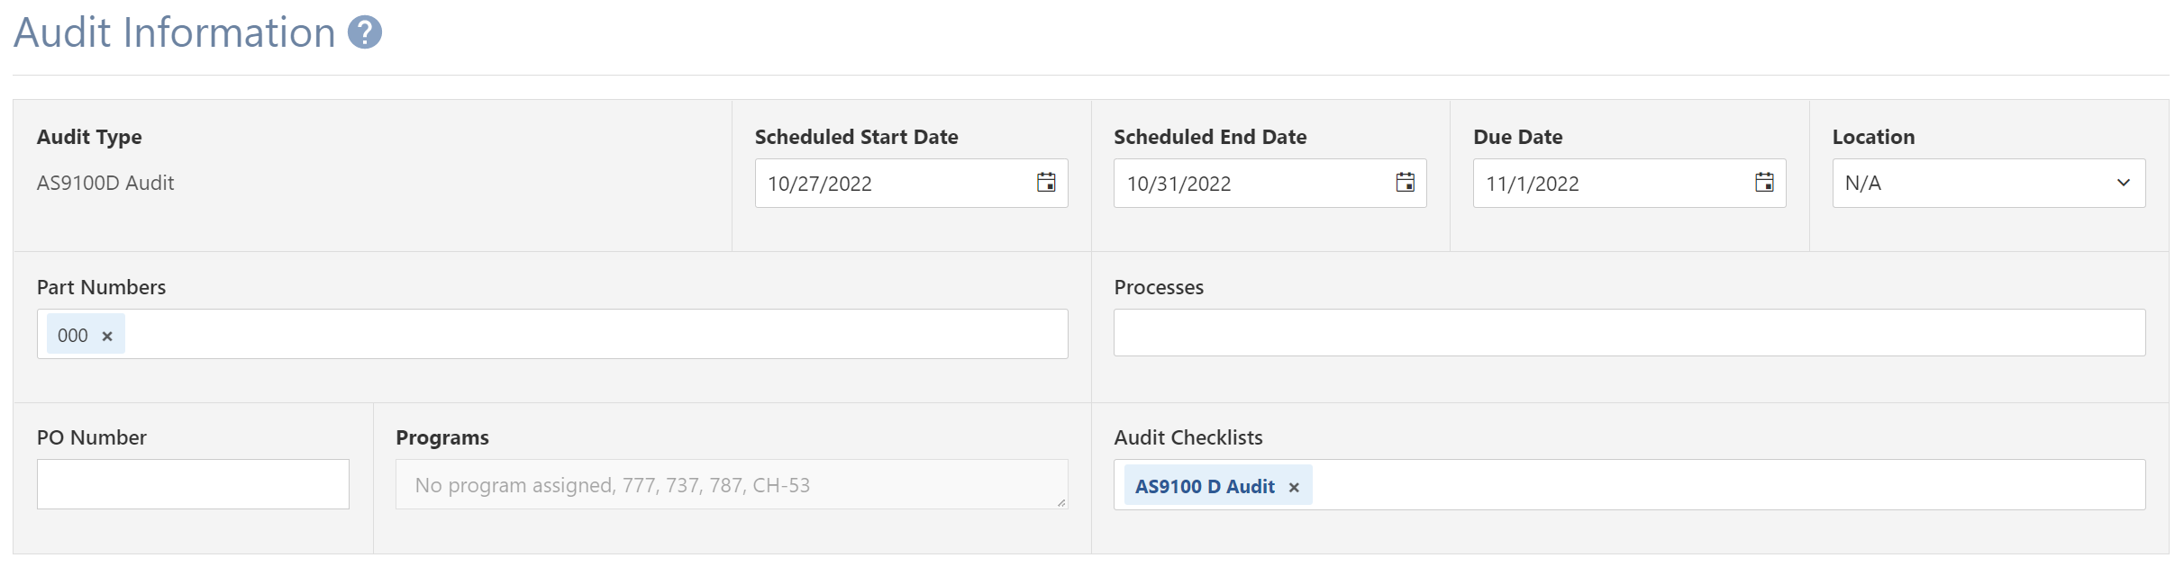This screenshot has height=567, width=2184.
Task: Focus the PO Number text box
Action: coord(193,484)
